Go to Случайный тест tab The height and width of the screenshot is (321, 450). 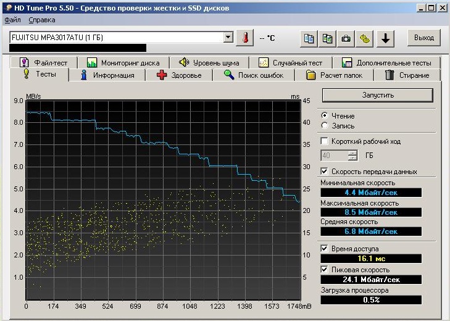pyautogui.click(x=291, y=62)
